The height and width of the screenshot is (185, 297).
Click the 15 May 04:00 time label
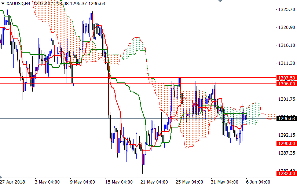click(119, 182)
